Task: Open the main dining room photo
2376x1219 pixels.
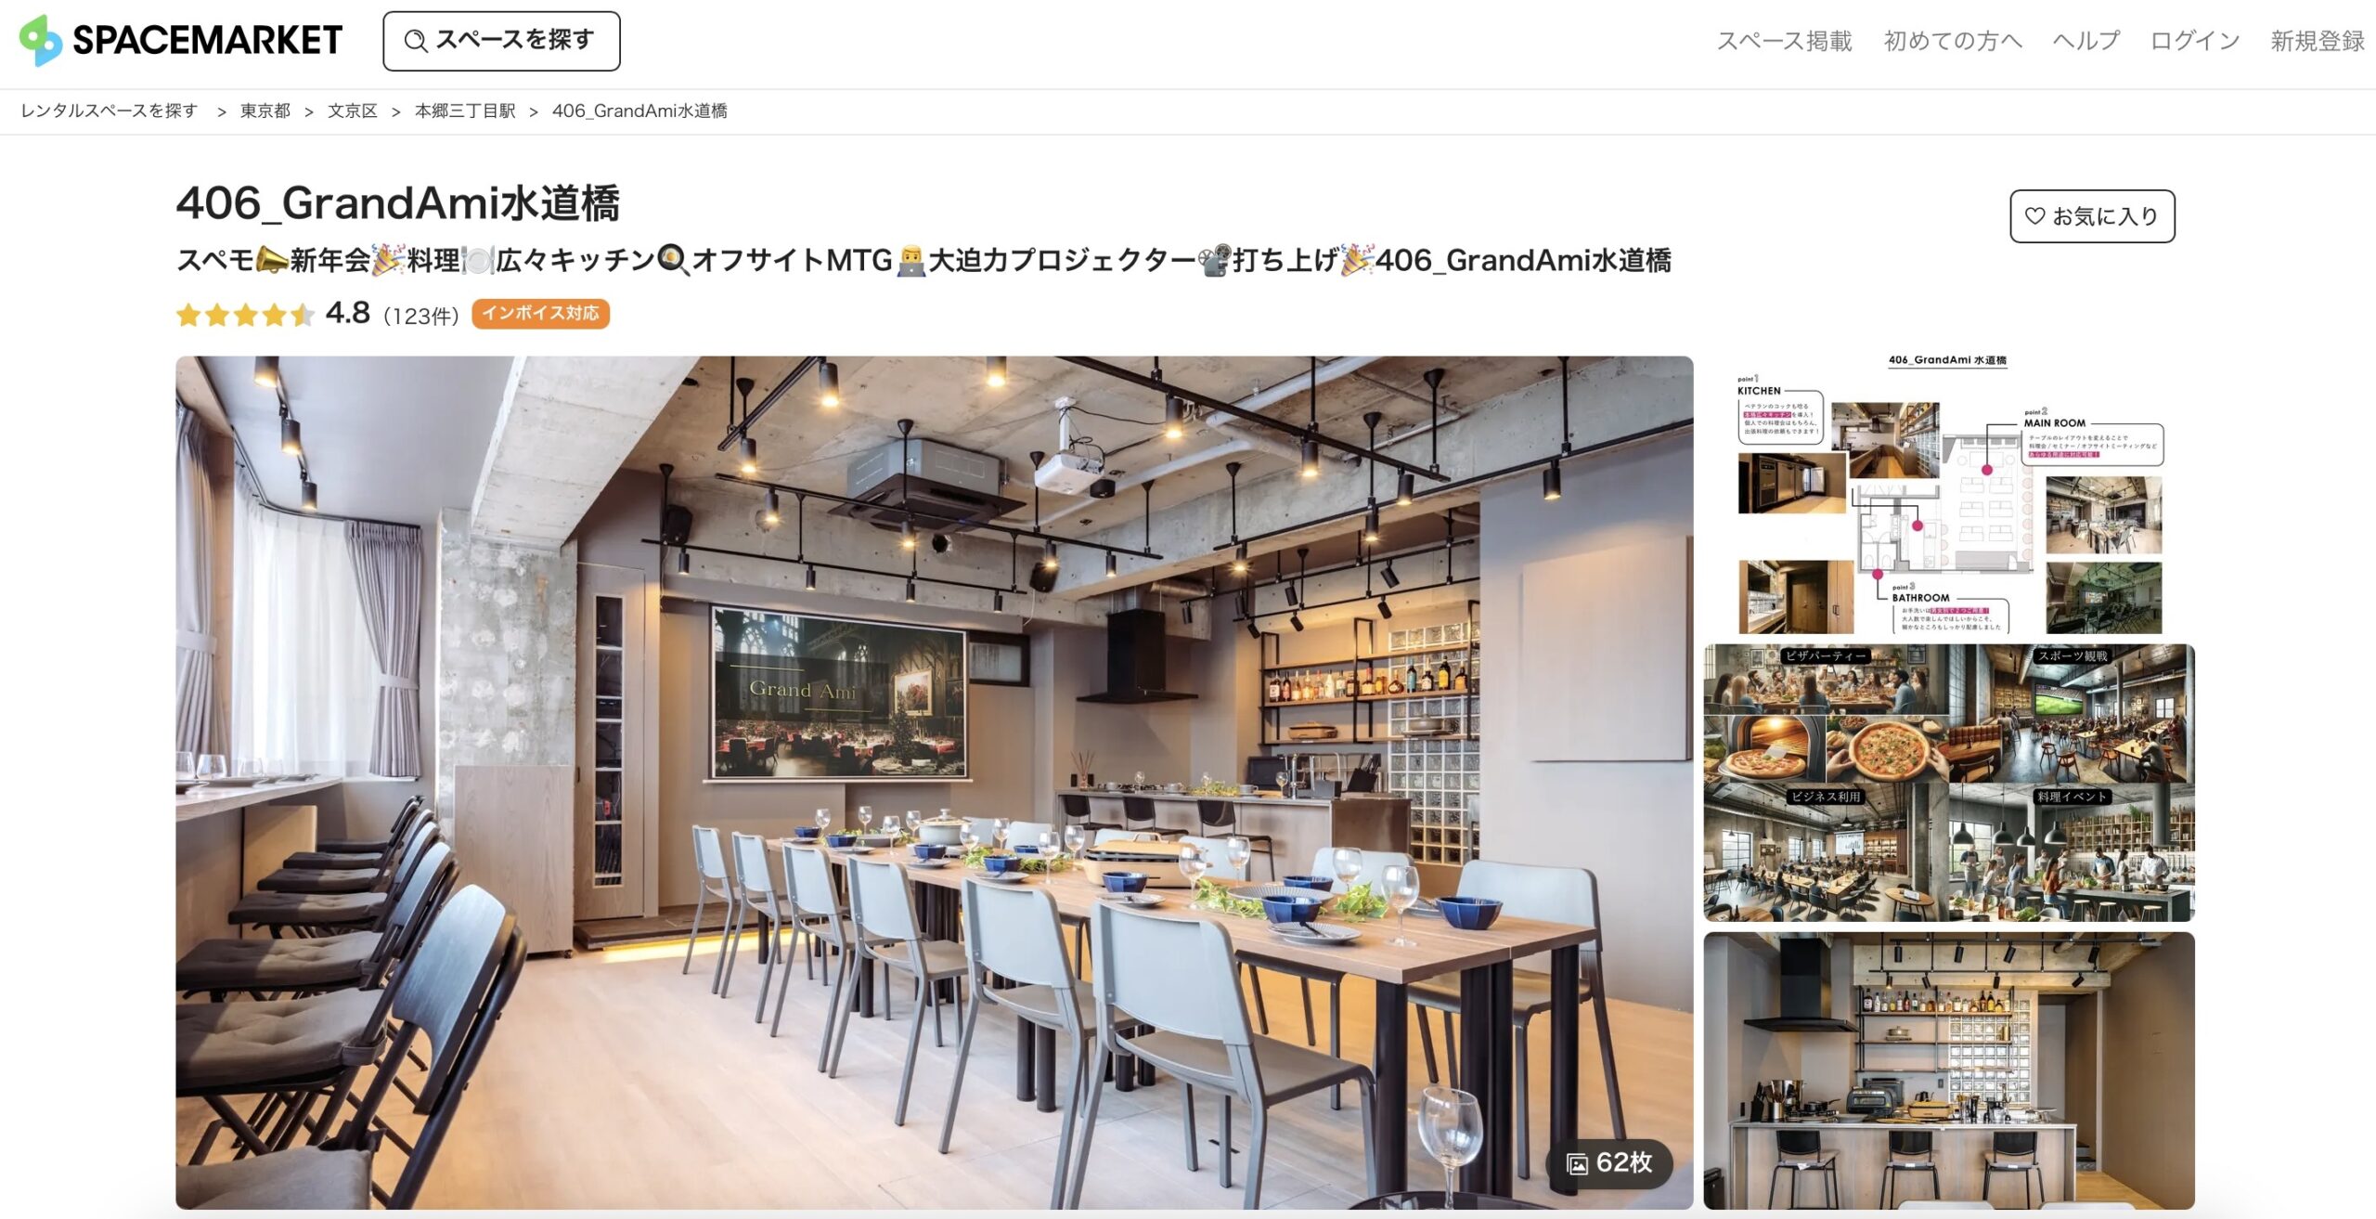Action: click(934, 783)
